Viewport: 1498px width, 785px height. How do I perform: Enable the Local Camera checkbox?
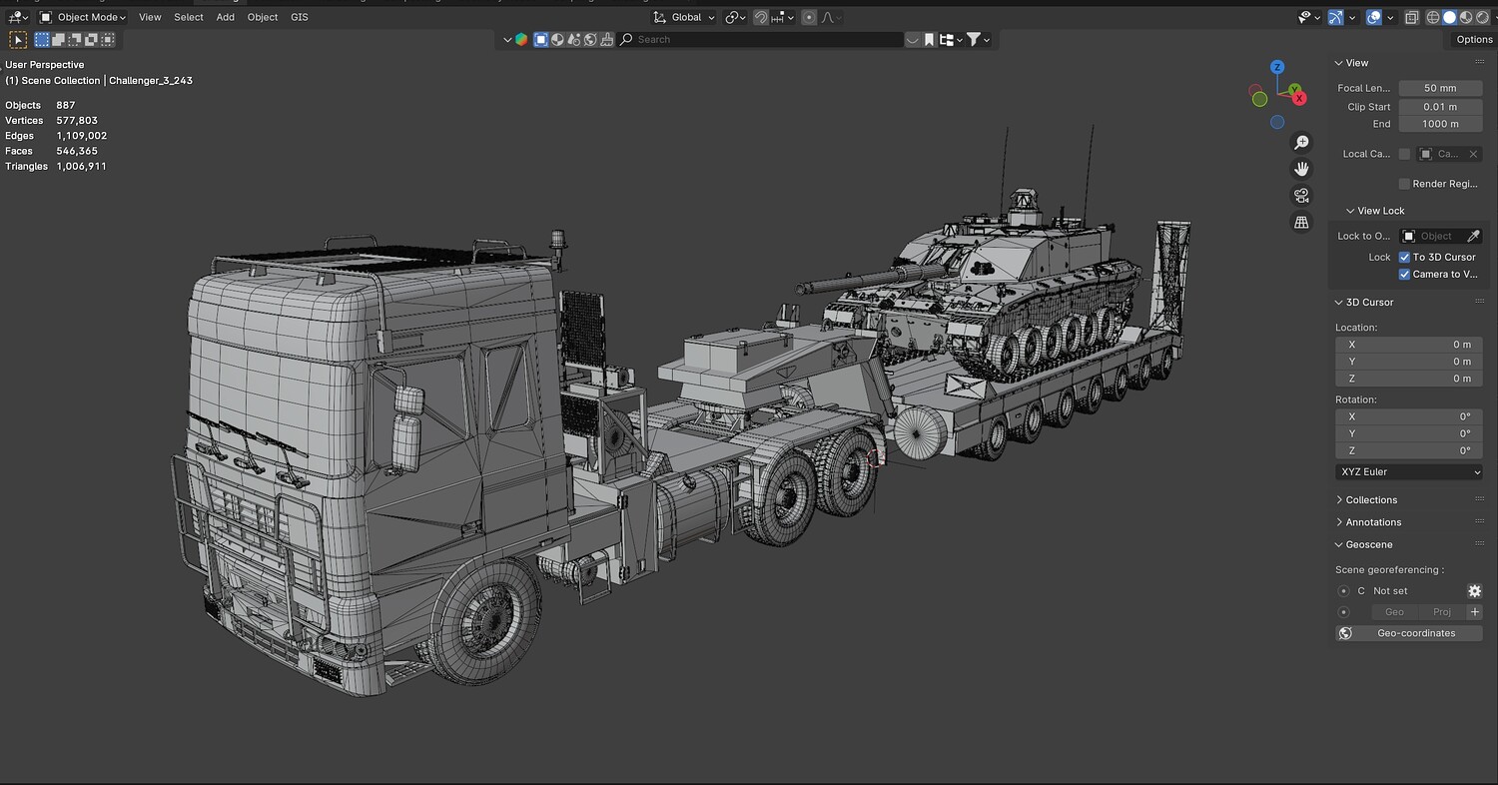[x=1405, y=154]
